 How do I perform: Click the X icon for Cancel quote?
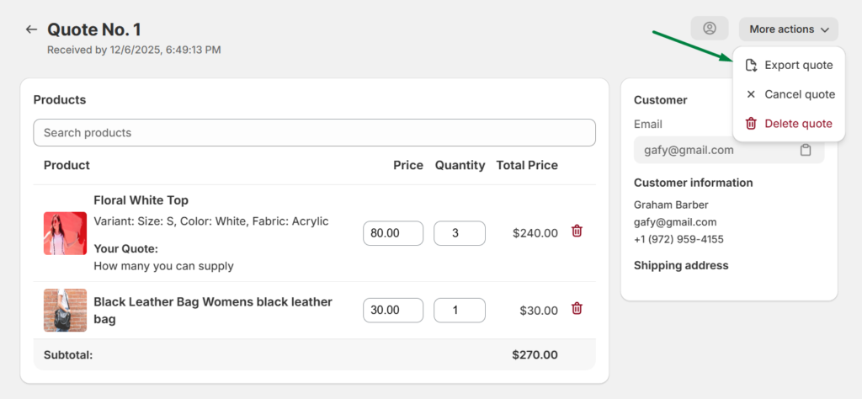point(751,94)
